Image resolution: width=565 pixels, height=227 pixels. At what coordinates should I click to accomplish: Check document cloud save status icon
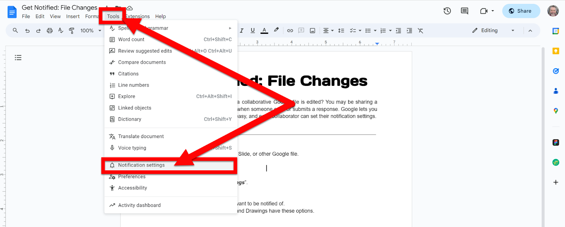coord(130,8)
